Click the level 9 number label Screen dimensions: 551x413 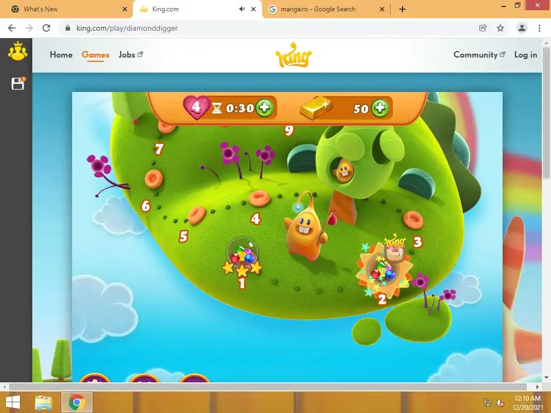click(289, 130)
